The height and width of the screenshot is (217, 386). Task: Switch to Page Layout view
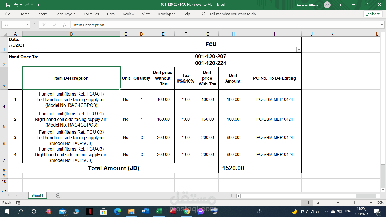318,203
